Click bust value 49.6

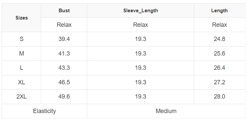(x=64, y=97)
